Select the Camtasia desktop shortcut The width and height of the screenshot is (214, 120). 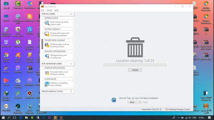(x=18, y=5)
